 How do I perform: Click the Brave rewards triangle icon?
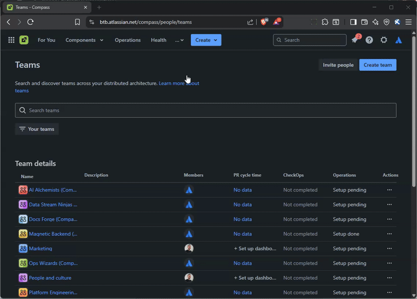276,22
